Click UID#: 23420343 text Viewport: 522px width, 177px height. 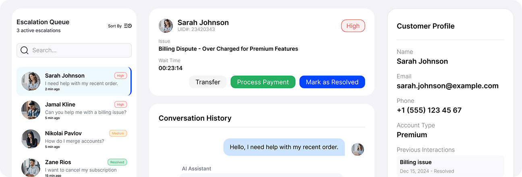pyautogui.click(x=196, y=29)
